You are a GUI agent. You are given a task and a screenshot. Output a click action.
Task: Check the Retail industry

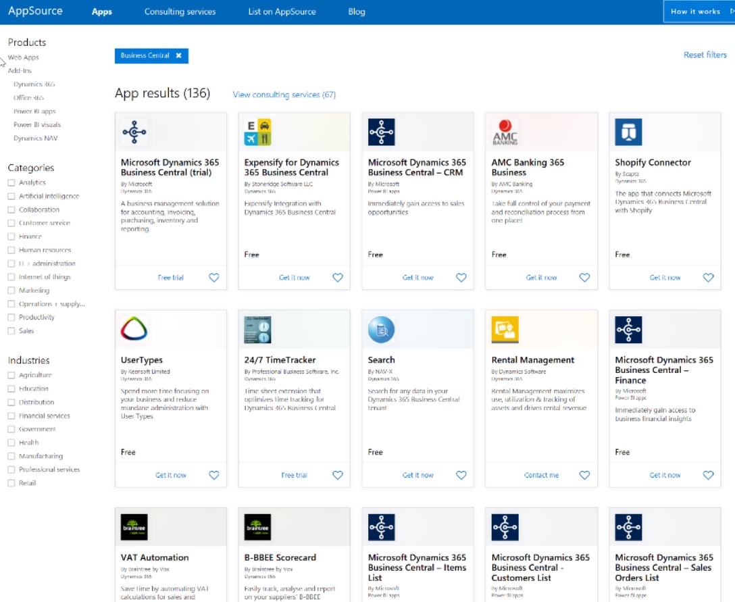pyautogui.click(x=11, y=483)
